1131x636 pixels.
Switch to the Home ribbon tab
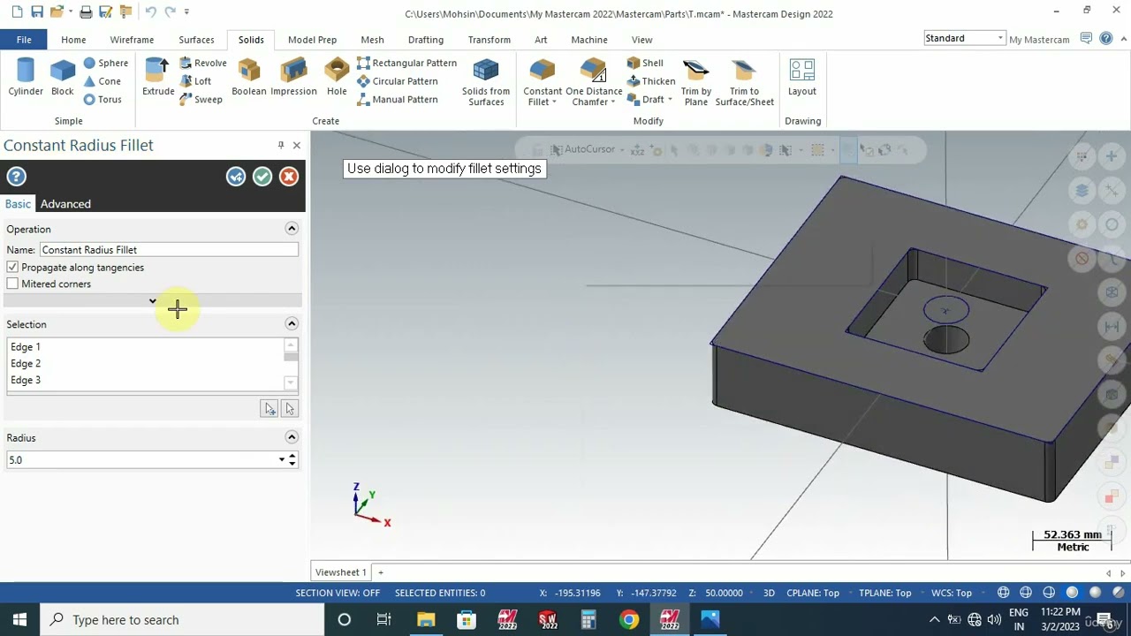[73, 40]
